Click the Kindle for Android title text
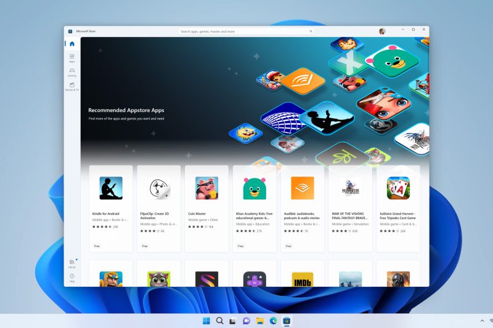 click(x=105, y=214)
